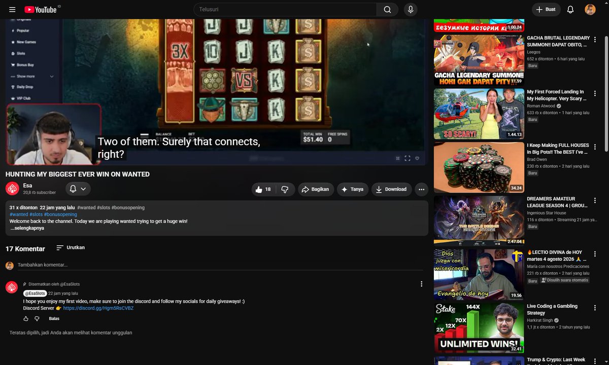Open the account avatar menu
Image resolution: width=609 pixels, height=365 pixels.
click(x=590, y=10)
